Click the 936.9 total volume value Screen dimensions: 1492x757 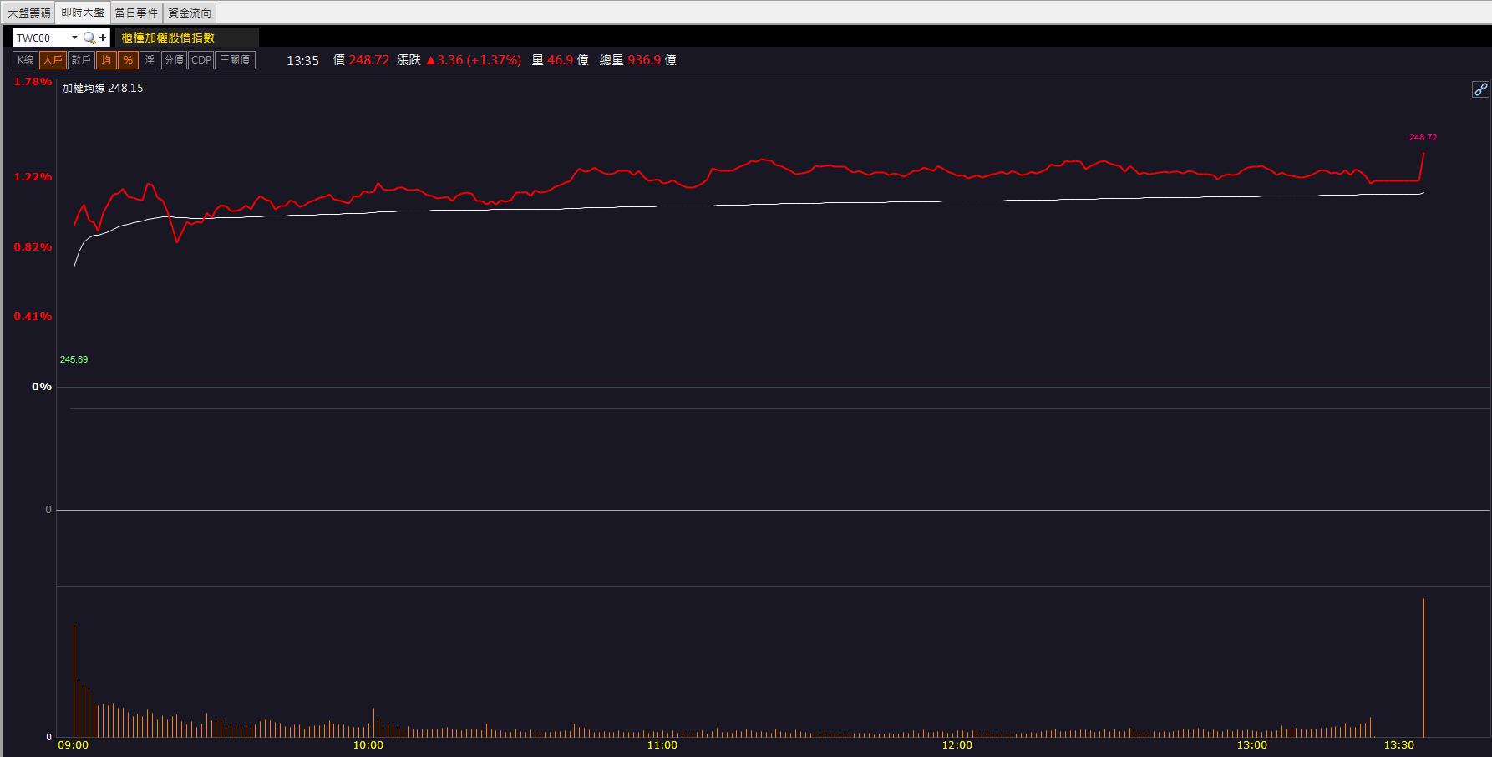pyautogui.click(x=644, y=60)
